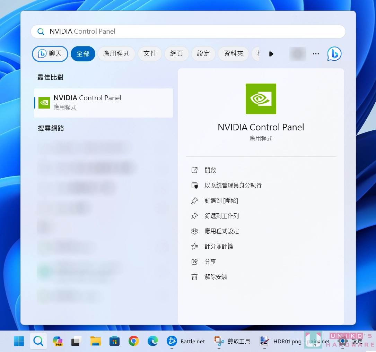Screen dimensions: 376x352
Task: Click the share icon beside 分享
Action: click(194, 261)
